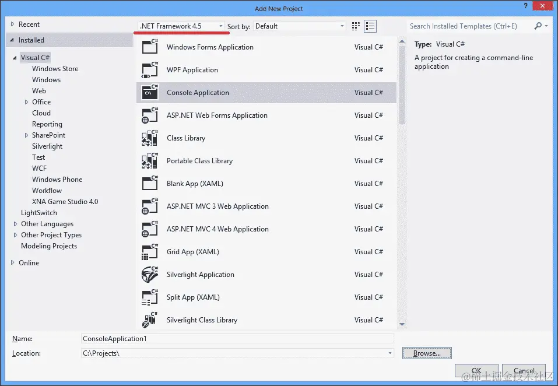Select the Grid App (XAML) template name

click(193, 252)
